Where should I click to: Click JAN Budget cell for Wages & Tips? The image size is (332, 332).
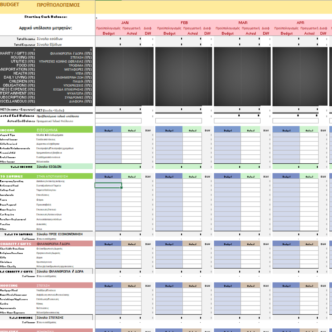click(108, 135)
